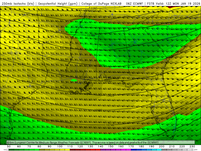Screen dimensions: 201x151
Task: Click the 200 label on the color scale
Action: tap(162, 146)
